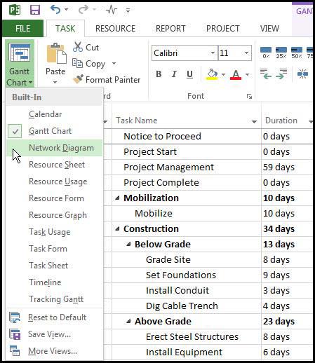315x363 pixels.
Task: Open the Undo history dropdown arrow
Action: point(67,10)
